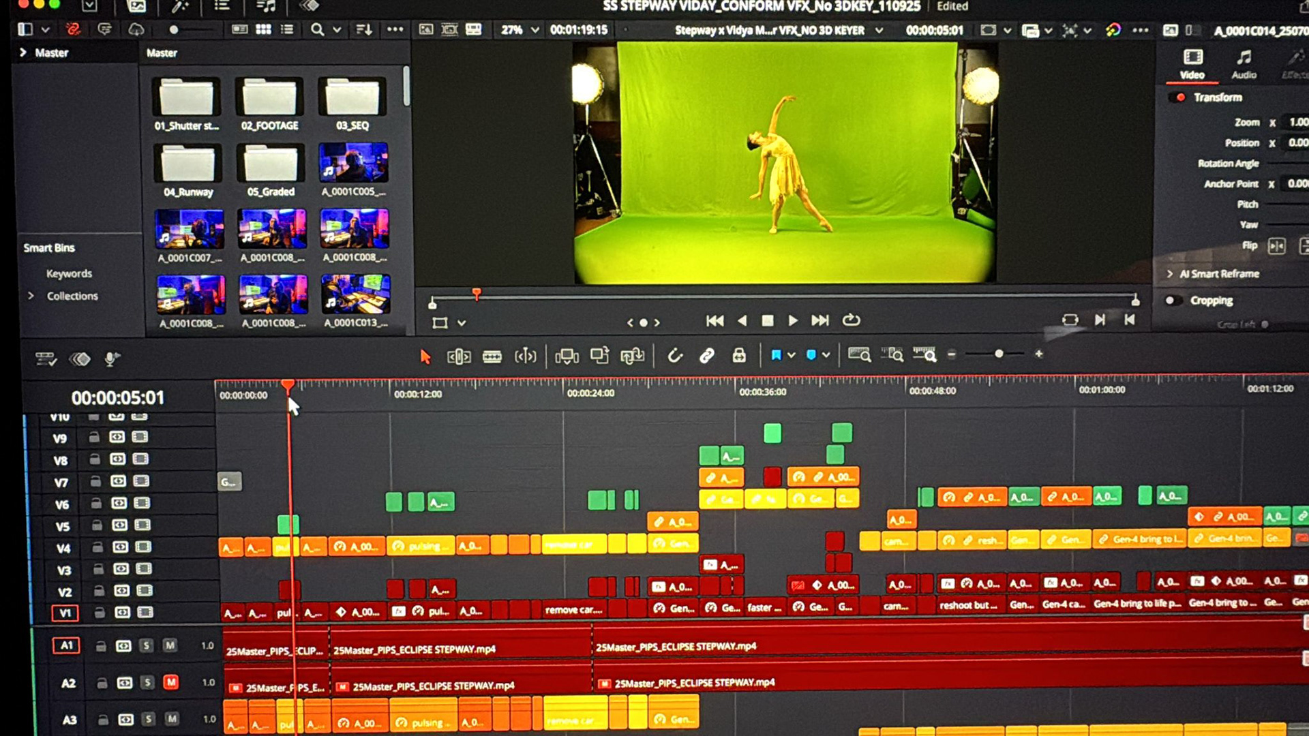Enable loop playback icon

coord(851,320)
